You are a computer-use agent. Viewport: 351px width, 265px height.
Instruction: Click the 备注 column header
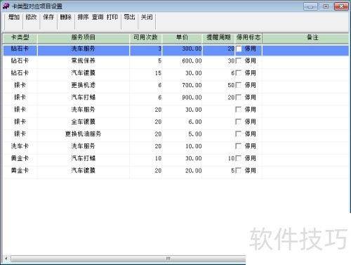(x=305, y=38)
